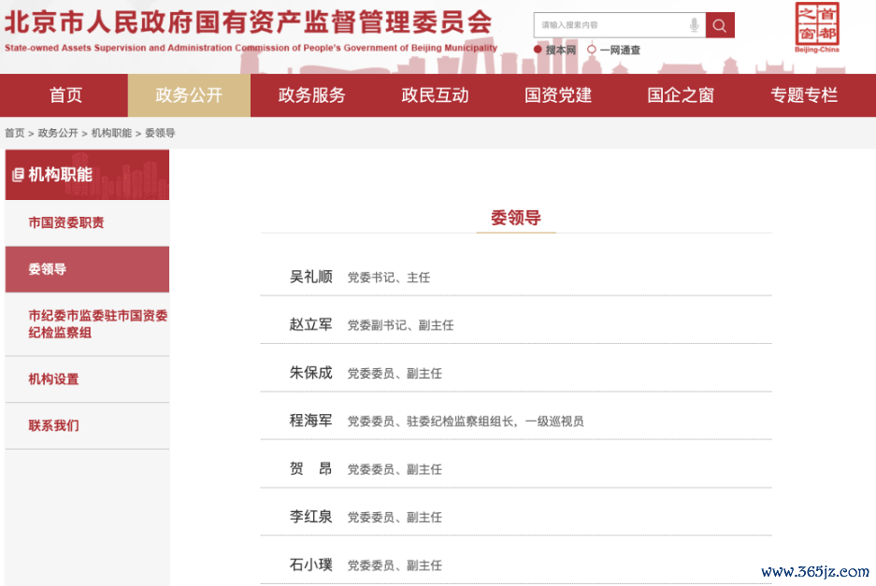Open 联系我们 in the sidebar menu

coord(53,426)
